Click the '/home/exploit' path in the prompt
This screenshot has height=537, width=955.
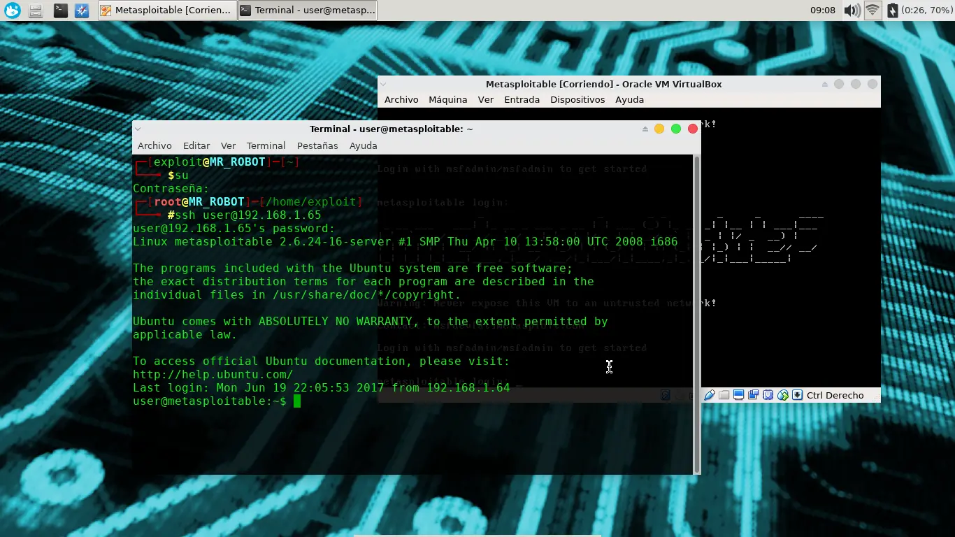tap(311, 202)
